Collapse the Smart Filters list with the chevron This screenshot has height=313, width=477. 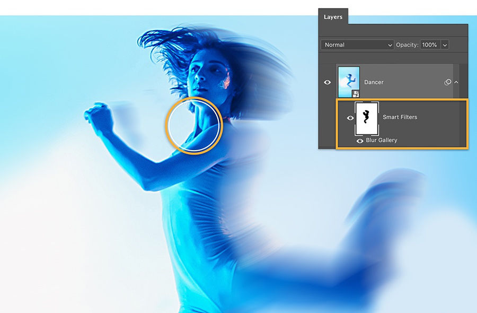pos(456,82)
